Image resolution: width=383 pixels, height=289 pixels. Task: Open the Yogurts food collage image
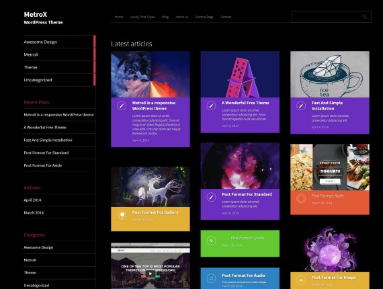click(x=330, y=167)
